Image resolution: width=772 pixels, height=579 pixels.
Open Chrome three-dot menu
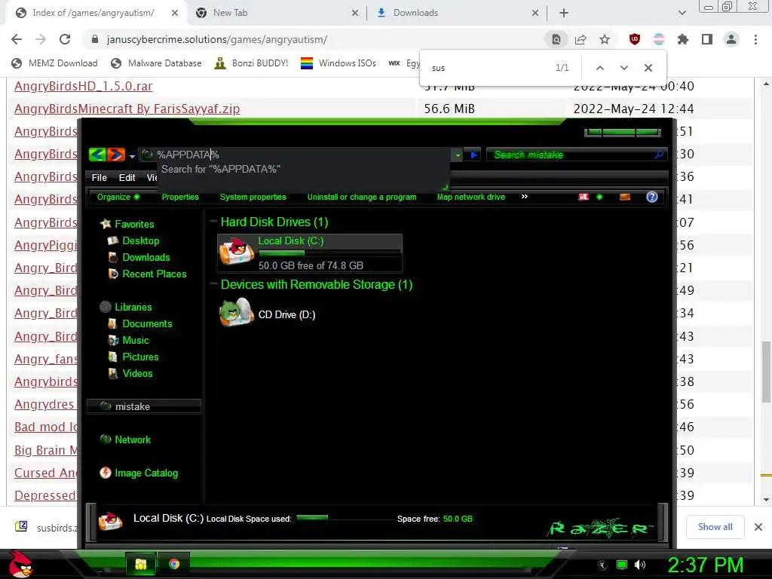click(x=755, y=39)
